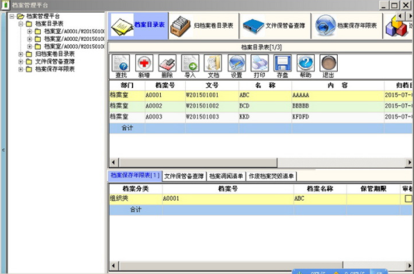Click the 导入 import icon
Image resolution: width=414 pixels, height=274 pixels.
tap(190, 63)
